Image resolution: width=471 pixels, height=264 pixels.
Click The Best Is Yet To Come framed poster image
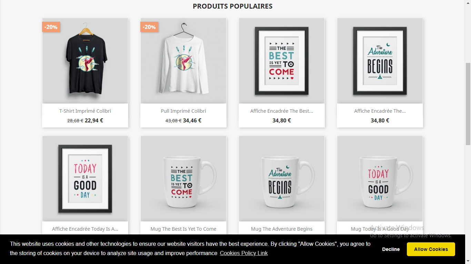point(282,61)
